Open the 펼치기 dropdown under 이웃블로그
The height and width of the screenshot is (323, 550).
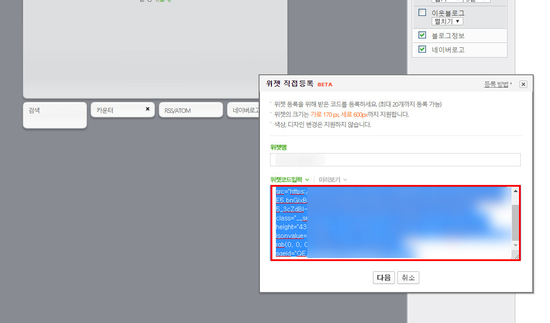[447, 21]
